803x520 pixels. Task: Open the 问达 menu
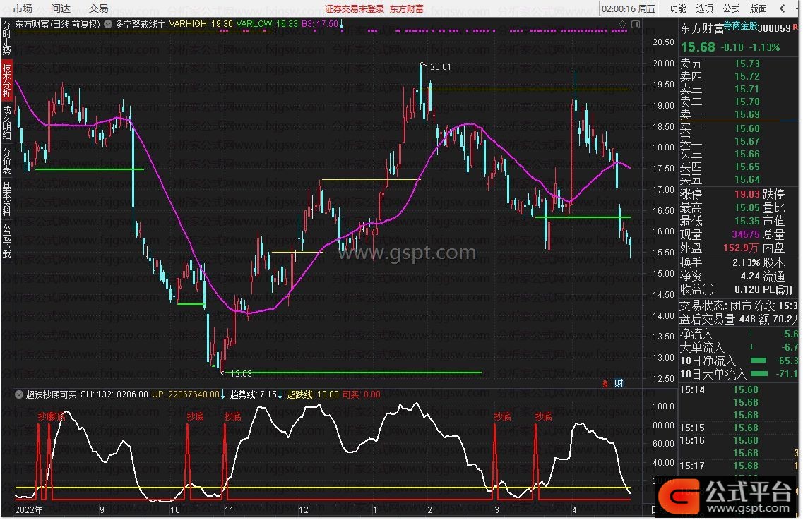point(61,8)
